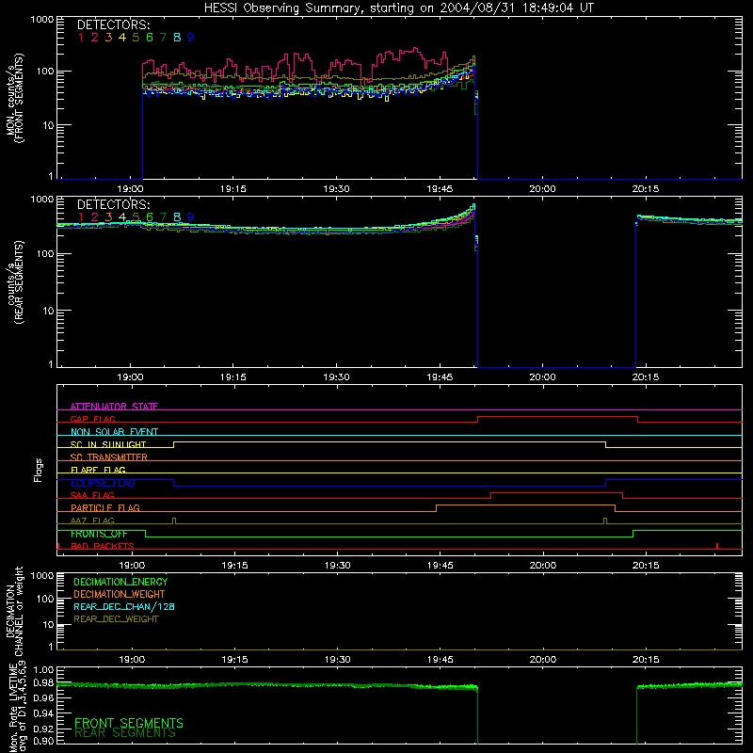Click detector 8 in front segments legend
The image size is (753, 753).
177,38
